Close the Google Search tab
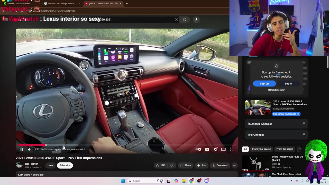This screenshot has width=329, height=185. tap(80, 4)
